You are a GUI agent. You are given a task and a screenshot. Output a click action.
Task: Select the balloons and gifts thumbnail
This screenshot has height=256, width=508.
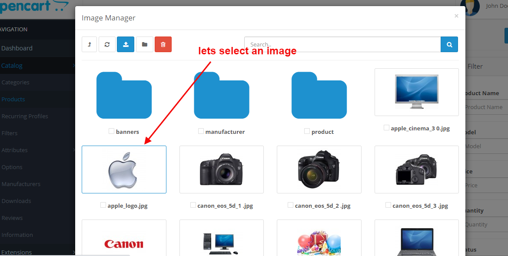[319, 238]
